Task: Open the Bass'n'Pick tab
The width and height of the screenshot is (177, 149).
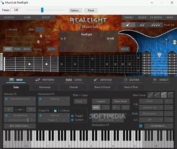Action: [131, 87]
